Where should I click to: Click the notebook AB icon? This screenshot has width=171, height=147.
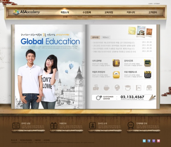(x=139, y=87)
